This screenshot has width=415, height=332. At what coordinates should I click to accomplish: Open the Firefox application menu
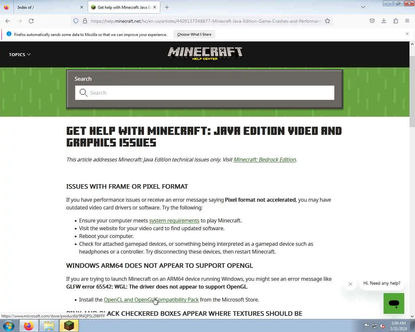407,21
